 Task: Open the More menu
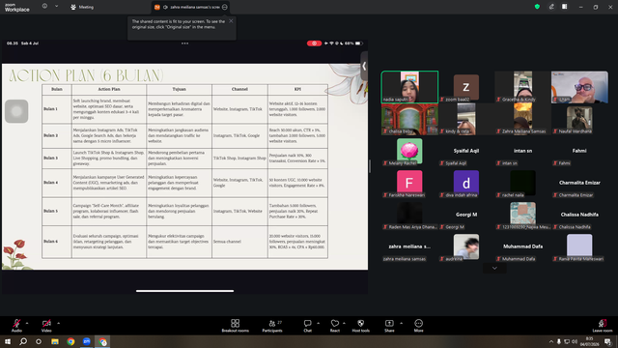[x=418, y=326]
